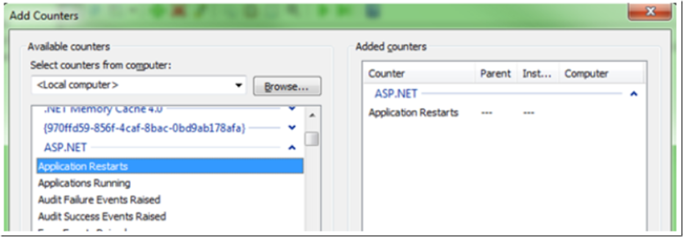Click the ASP.NET category label in available counters
Image resolution: width=683 pixels, height=237 pixels.
pos(65,147)
